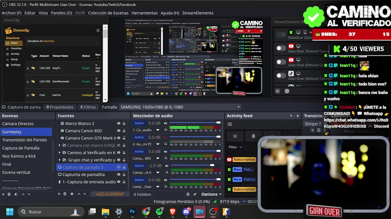Pop out the Activity feed dock
The height and width of the screenshot is (219, 391).
coord(291,116)
